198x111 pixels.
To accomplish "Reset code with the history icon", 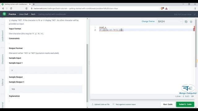I will pos(186,22).
